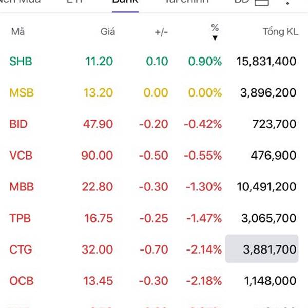Viewport: 308px width, 308px height.
Task: Select the MBB stock code
Action: (x=22, y=187)
